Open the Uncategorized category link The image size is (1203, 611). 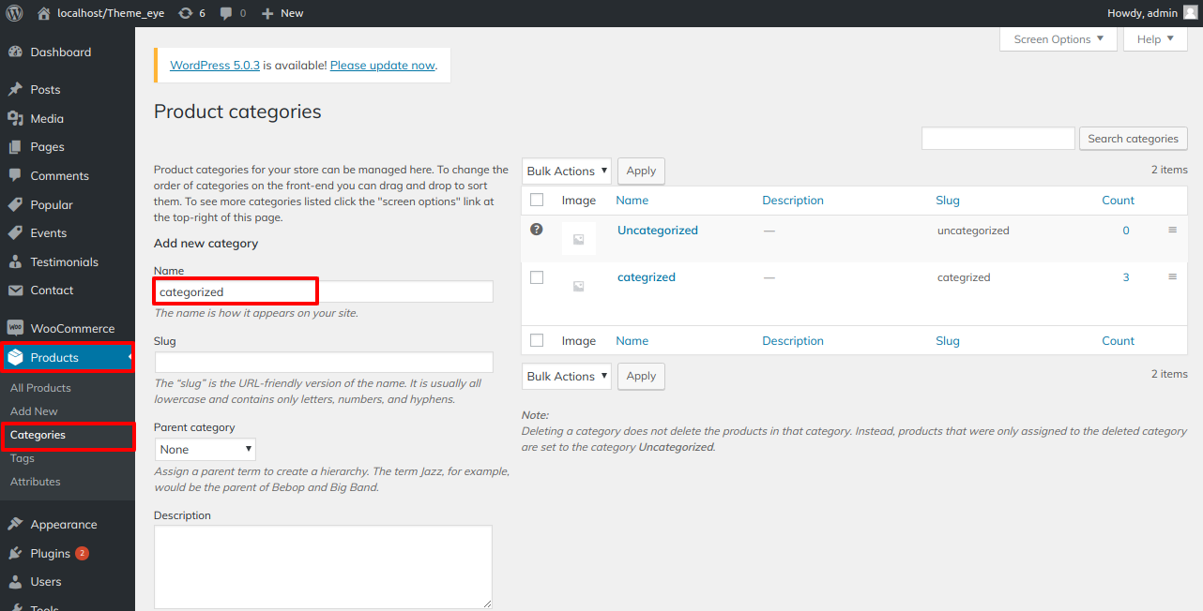(658, 231)
